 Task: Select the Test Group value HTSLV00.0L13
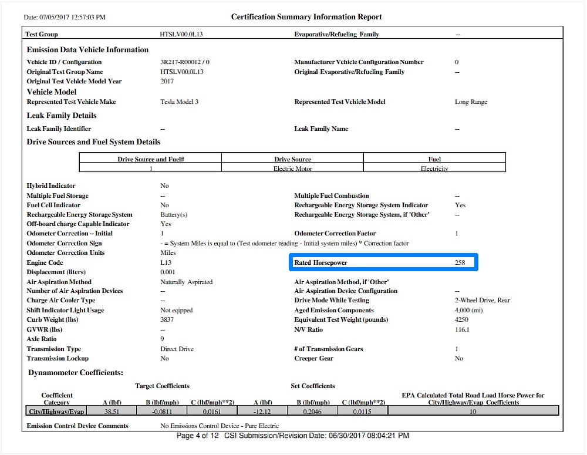pyautogui.click(x=181, y=34)
